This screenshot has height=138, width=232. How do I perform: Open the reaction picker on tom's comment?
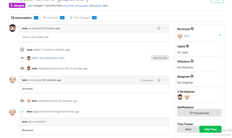coord(159,80)
